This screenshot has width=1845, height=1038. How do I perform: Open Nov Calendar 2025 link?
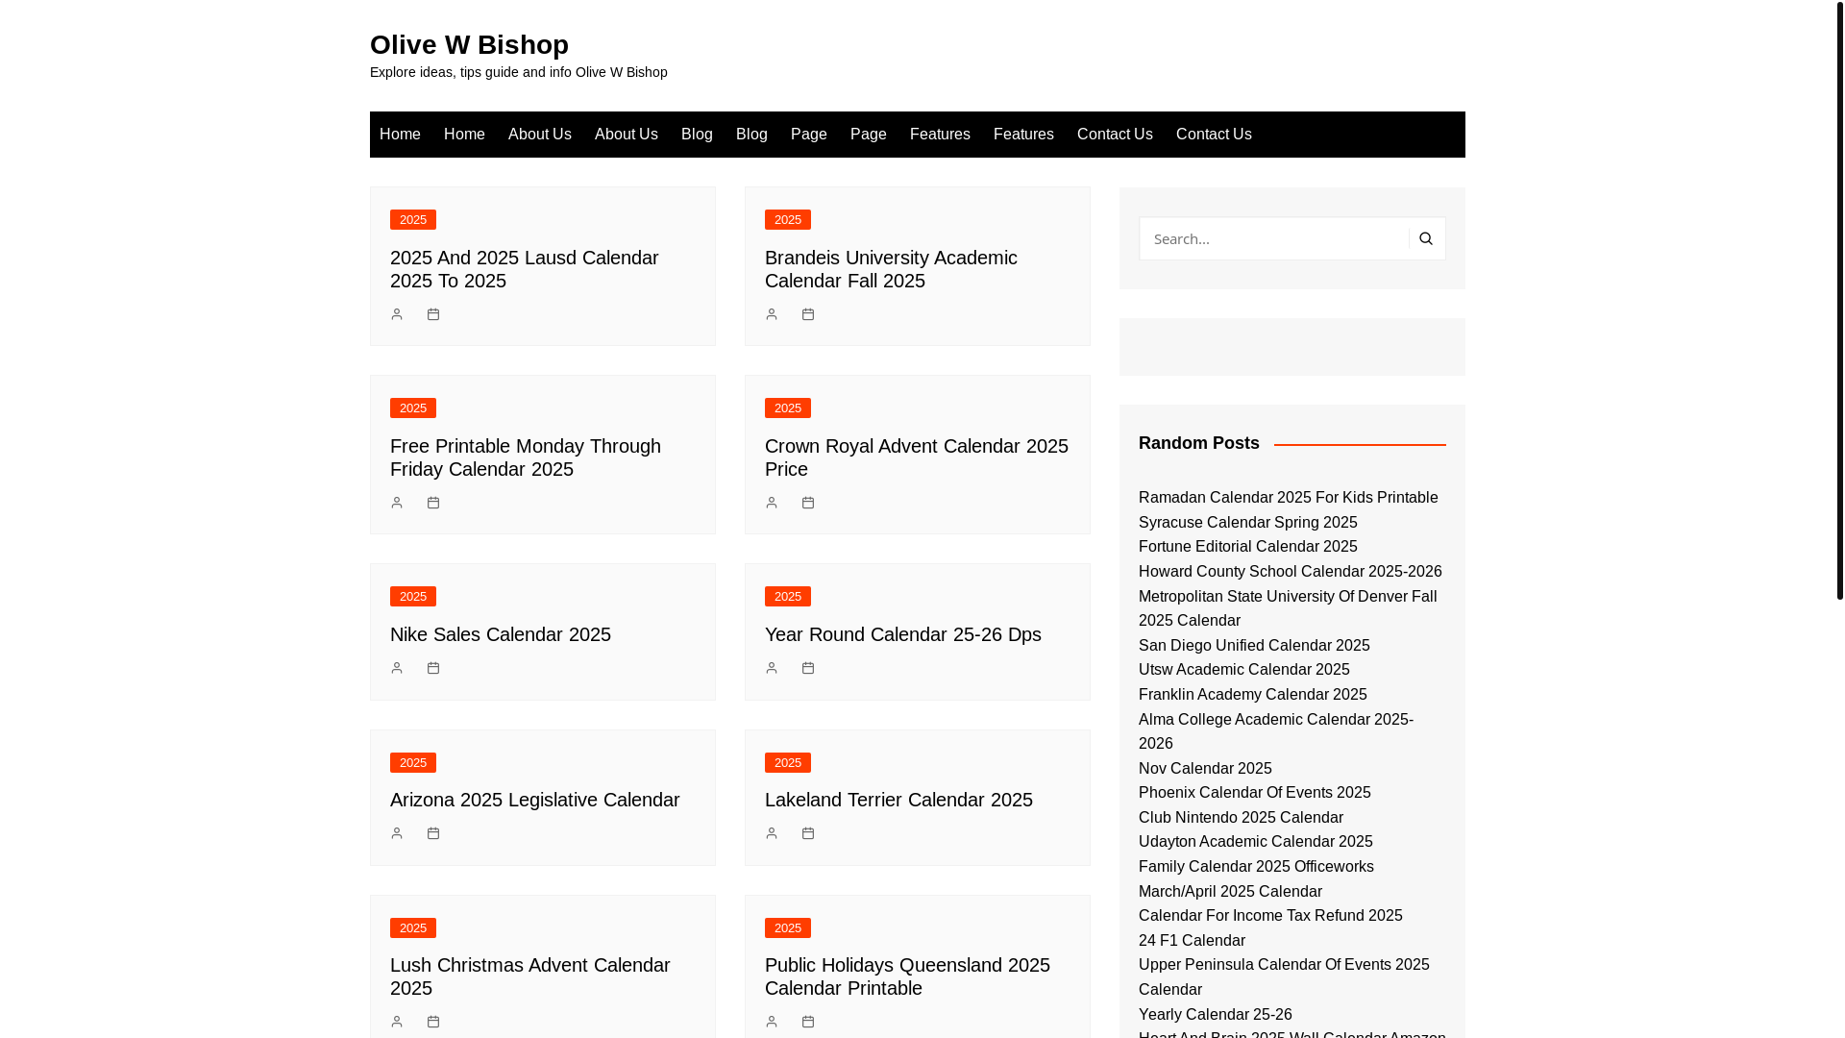[x=1205, y=769]
